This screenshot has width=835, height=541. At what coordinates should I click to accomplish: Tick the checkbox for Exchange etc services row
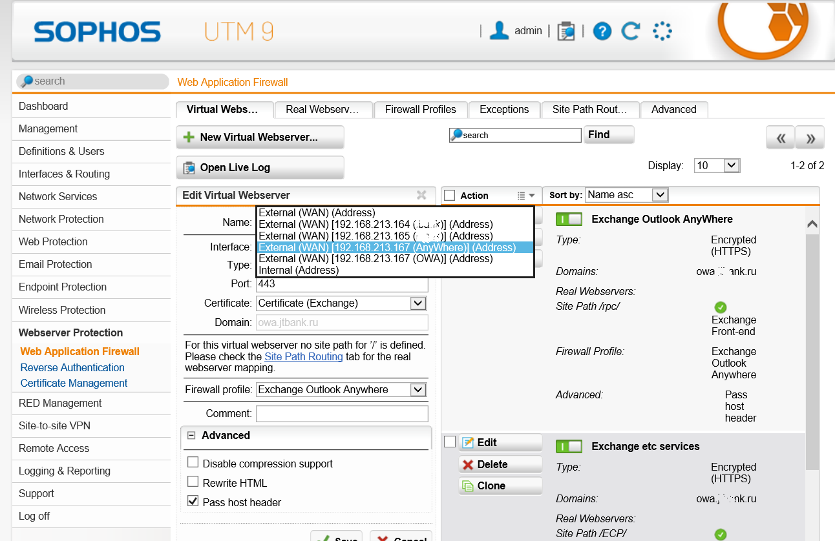click(450, 442)
